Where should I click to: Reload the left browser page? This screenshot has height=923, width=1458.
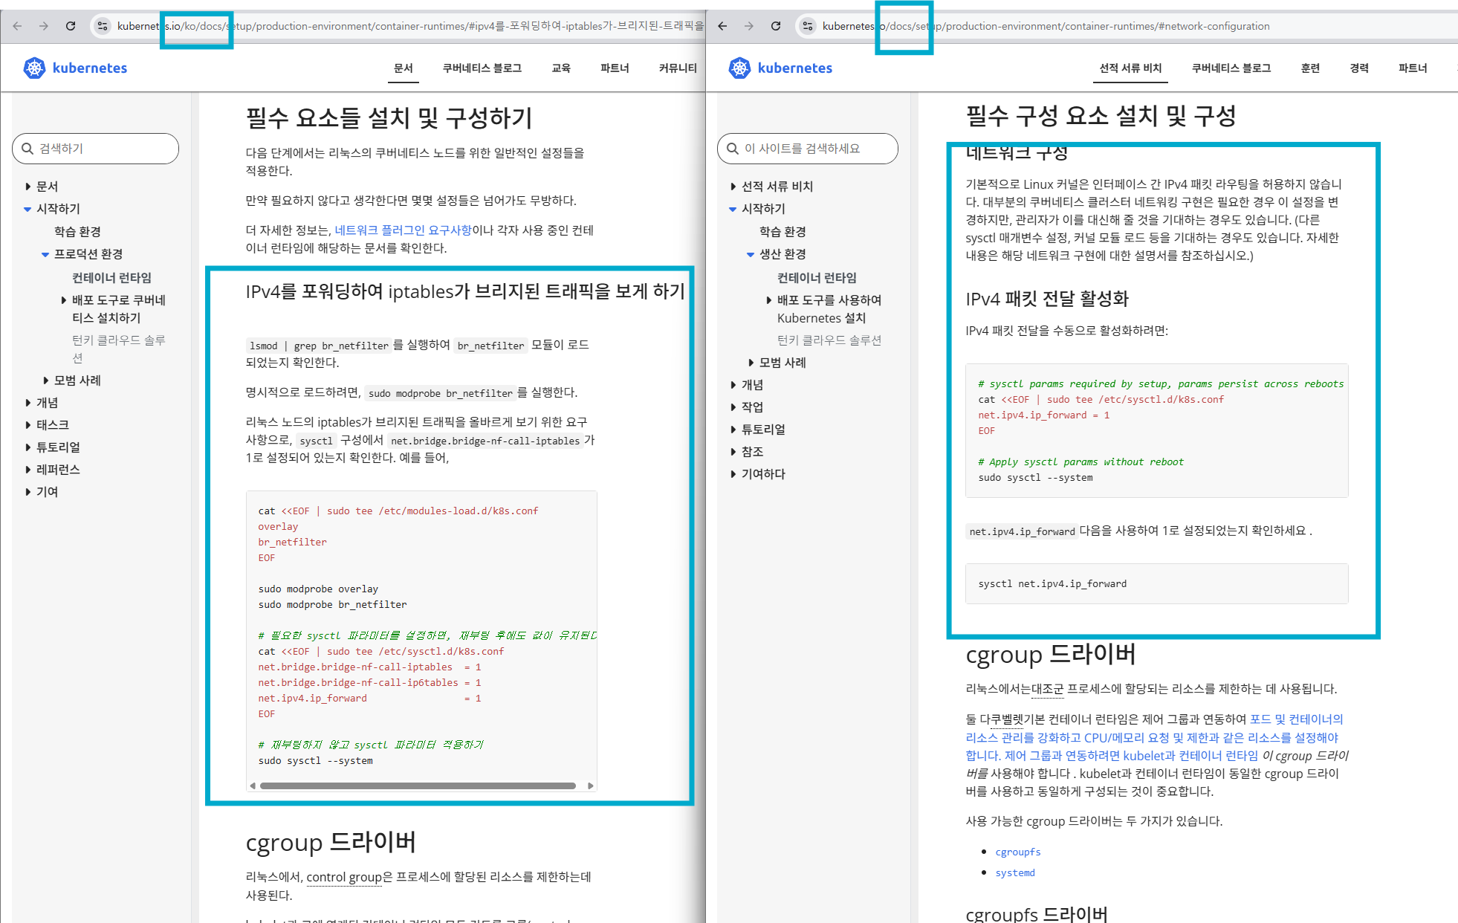pyautogui.click(x=71, y=26)
